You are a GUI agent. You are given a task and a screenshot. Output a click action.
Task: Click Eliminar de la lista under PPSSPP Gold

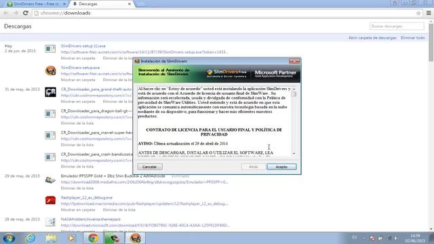pos(77,188)
